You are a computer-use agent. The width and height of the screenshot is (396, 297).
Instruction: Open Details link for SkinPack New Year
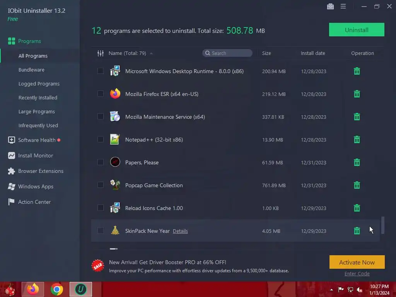click(180, 231)
